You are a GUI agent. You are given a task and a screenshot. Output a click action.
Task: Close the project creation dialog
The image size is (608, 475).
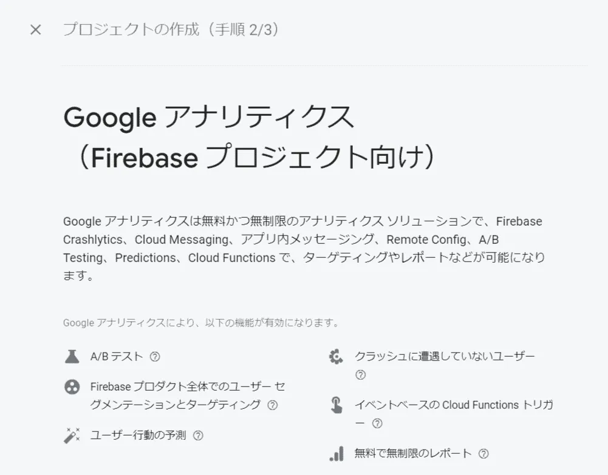[35, 29]
